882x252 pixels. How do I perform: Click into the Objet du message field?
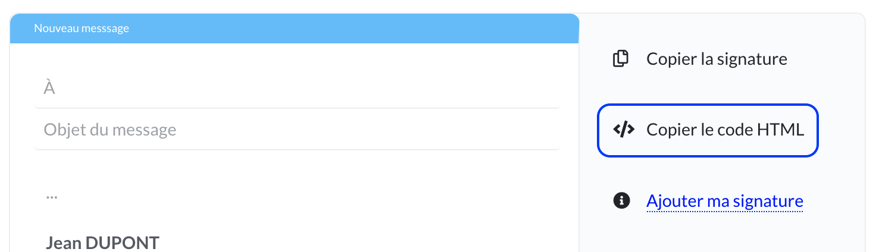296,130
